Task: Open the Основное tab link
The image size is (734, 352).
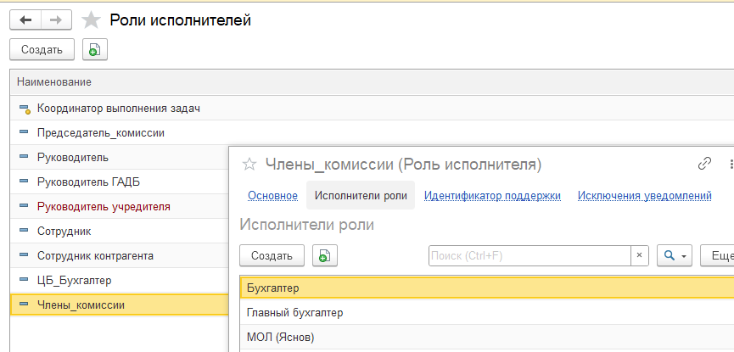Action: [273, 195]
